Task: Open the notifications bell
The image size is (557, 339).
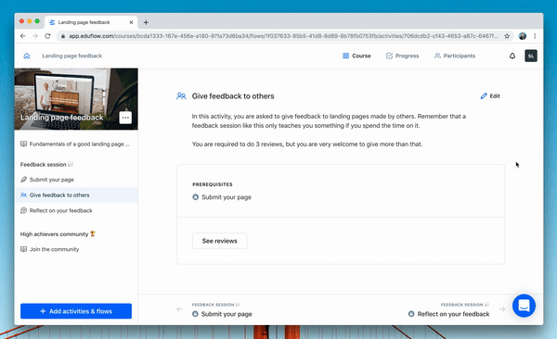Action: (512, 56)
